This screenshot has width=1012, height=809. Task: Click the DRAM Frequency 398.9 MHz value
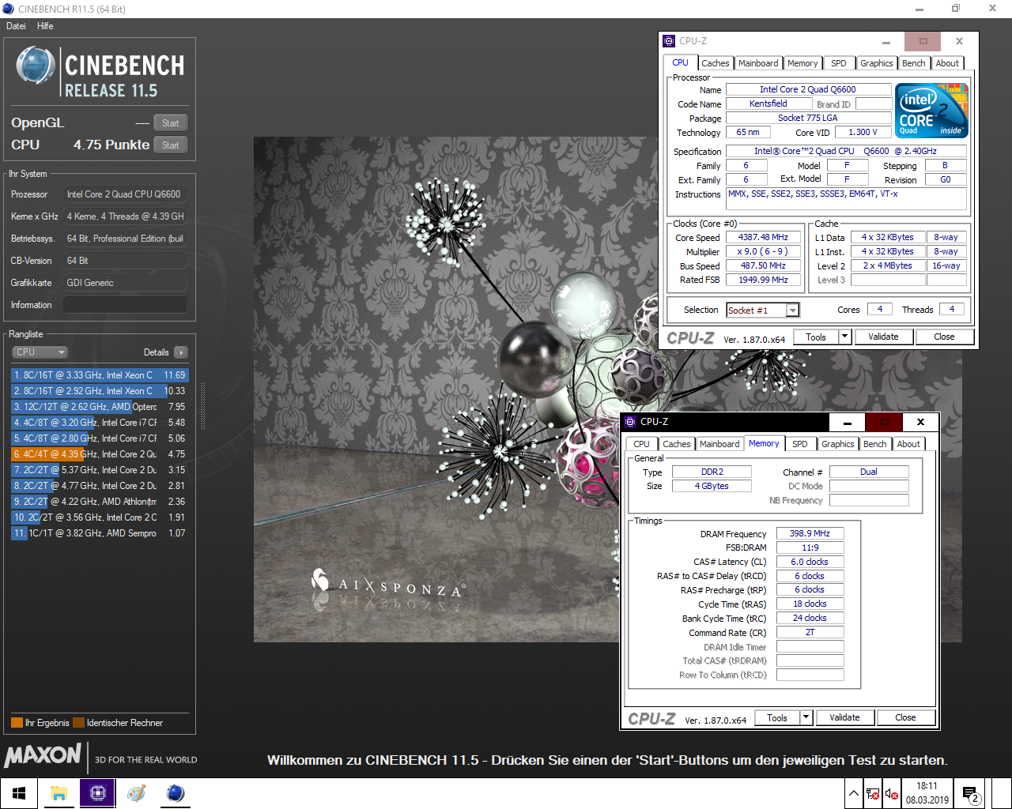[810, 534]
